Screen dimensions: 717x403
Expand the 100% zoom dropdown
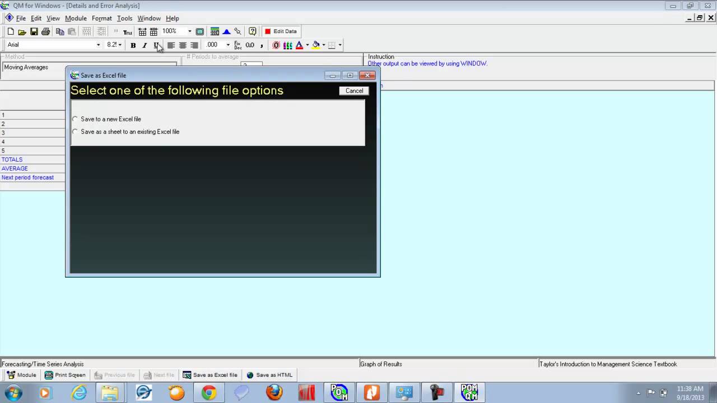pos(189,32)
